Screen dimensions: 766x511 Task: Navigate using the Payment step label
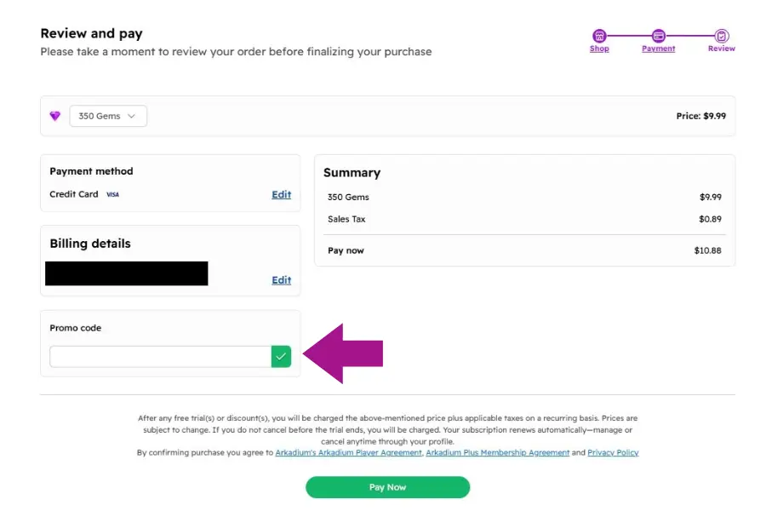coord(659,49)
